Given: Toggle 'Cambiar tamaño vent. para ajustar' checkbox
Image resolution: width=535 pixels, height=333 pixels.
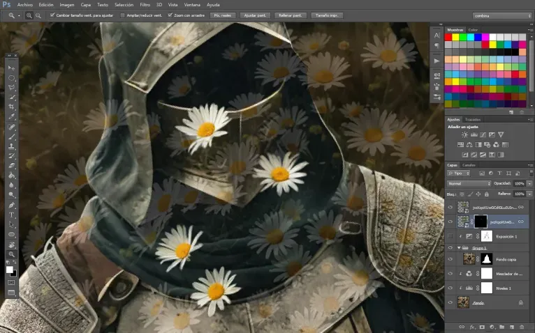Looking at the screenshot, I should pyautogui.click(x=52, y=15).
